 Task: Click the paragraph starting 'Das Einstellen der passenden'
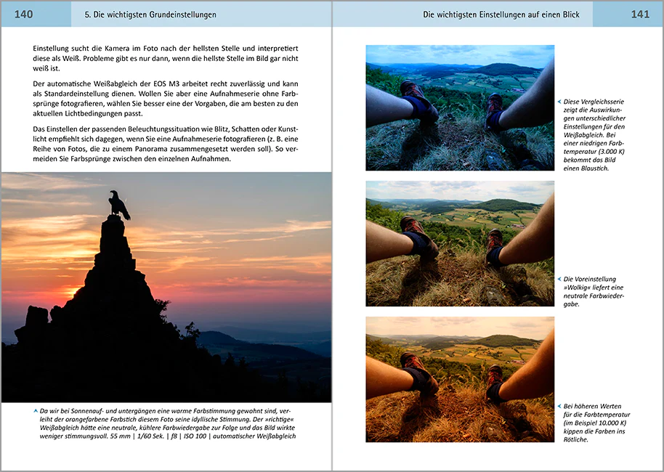click(166, 144)
